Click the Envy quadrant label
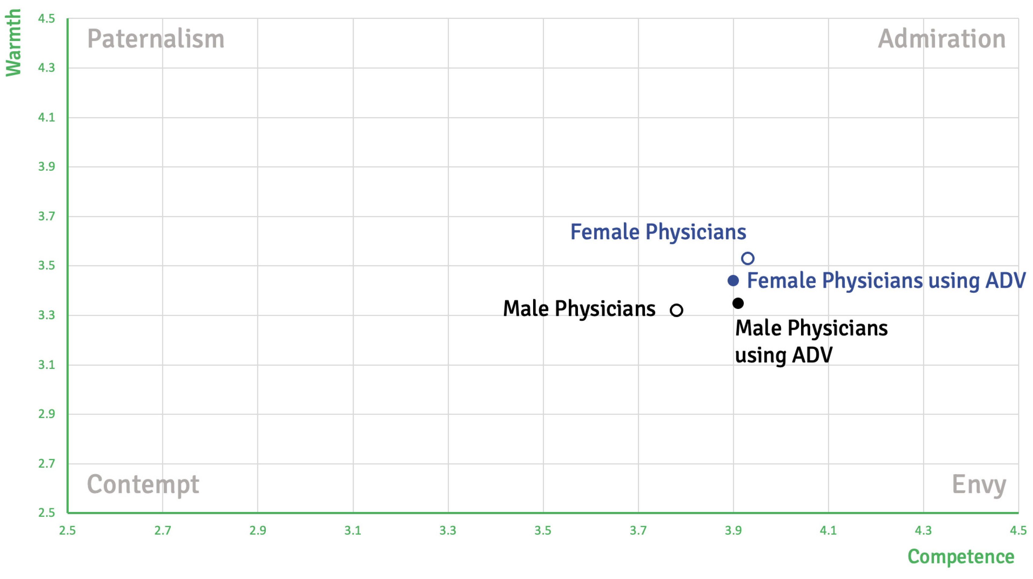Image resolution: width=1033 pixels, height=579 pixels. tap(979, 484)
